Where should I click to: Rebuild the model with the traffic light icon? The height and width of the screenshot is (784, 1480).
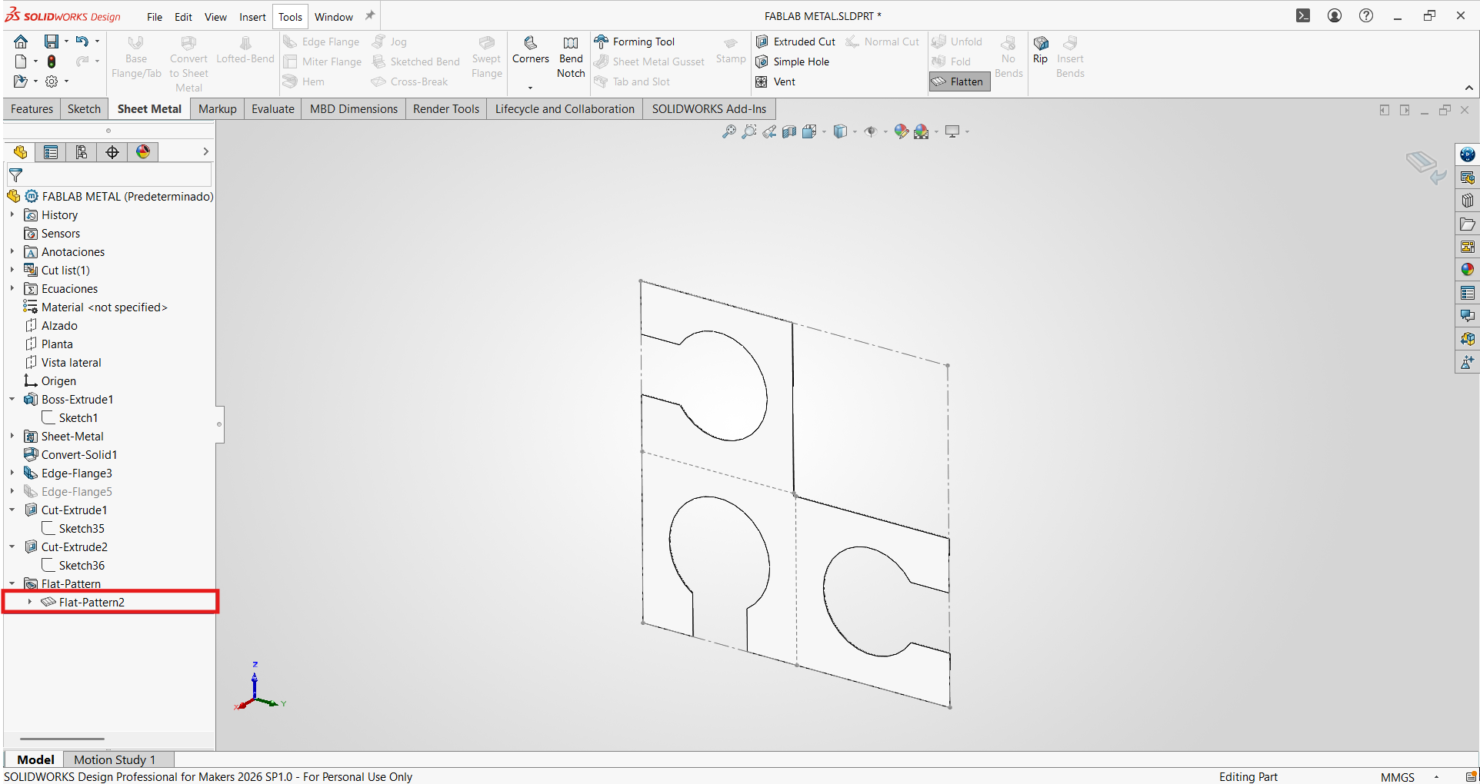[52, 61]
